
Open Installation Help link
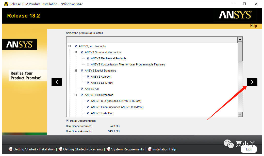[164, 149]
